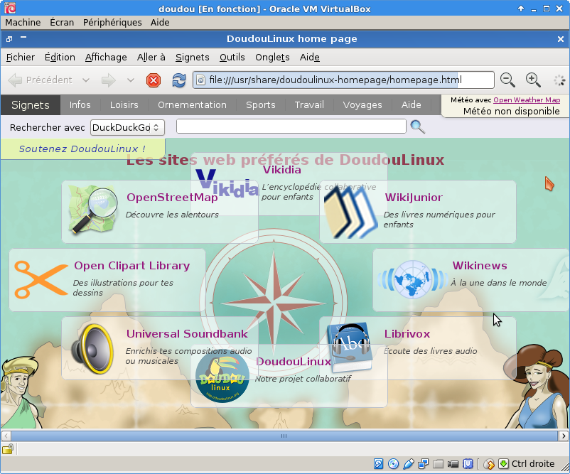Viewport: 570px width, 474px height.
Task: Click scrollbar right arrow button
Action: click(564, 436)
